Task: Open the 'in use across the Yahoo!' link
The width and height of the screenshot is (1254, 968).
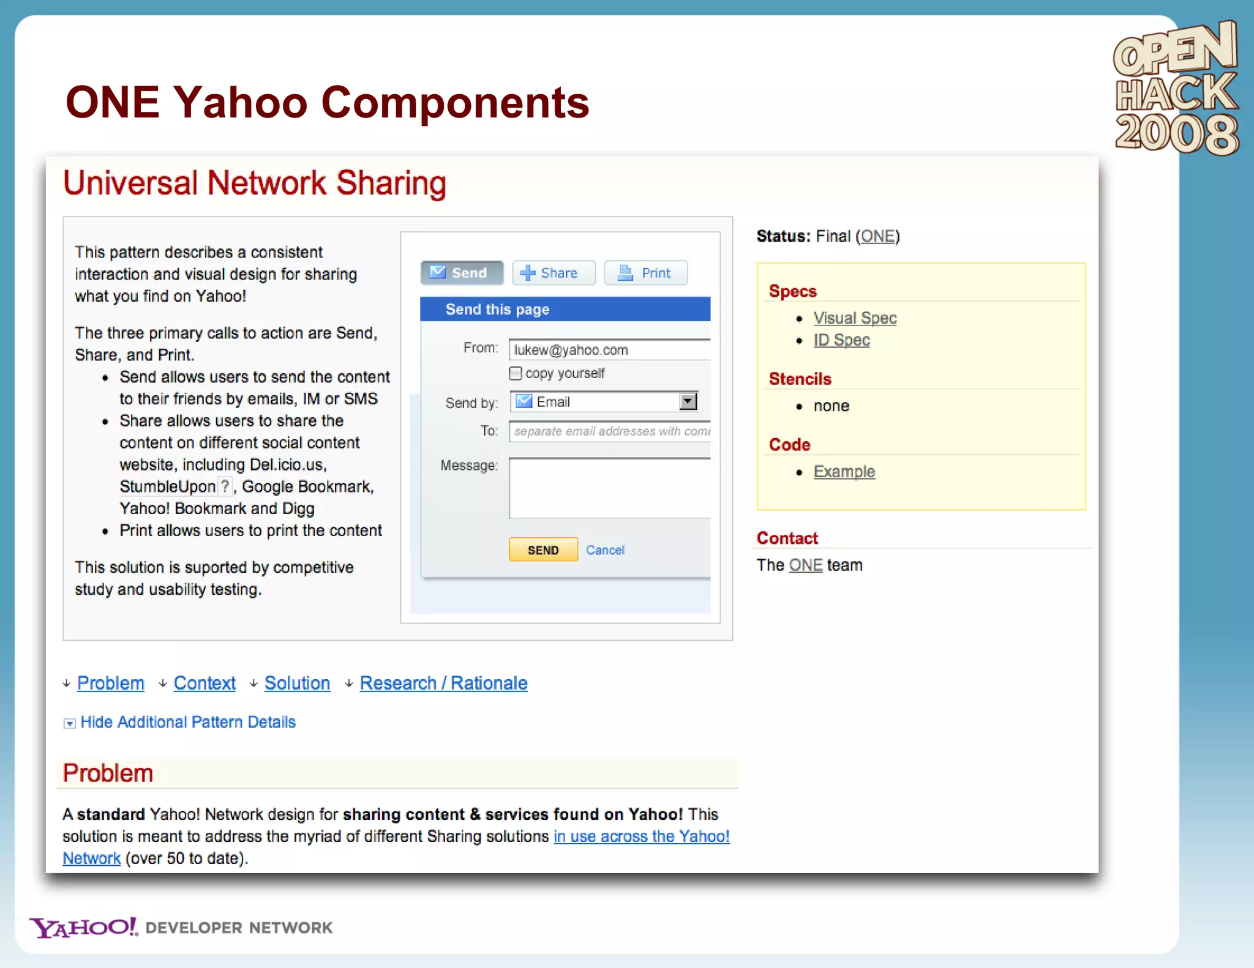Action: 642,836
